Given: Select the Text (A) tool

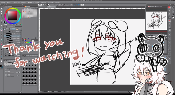Looking at the screenshot, I should pyautogui.click(x=2, y=59).
